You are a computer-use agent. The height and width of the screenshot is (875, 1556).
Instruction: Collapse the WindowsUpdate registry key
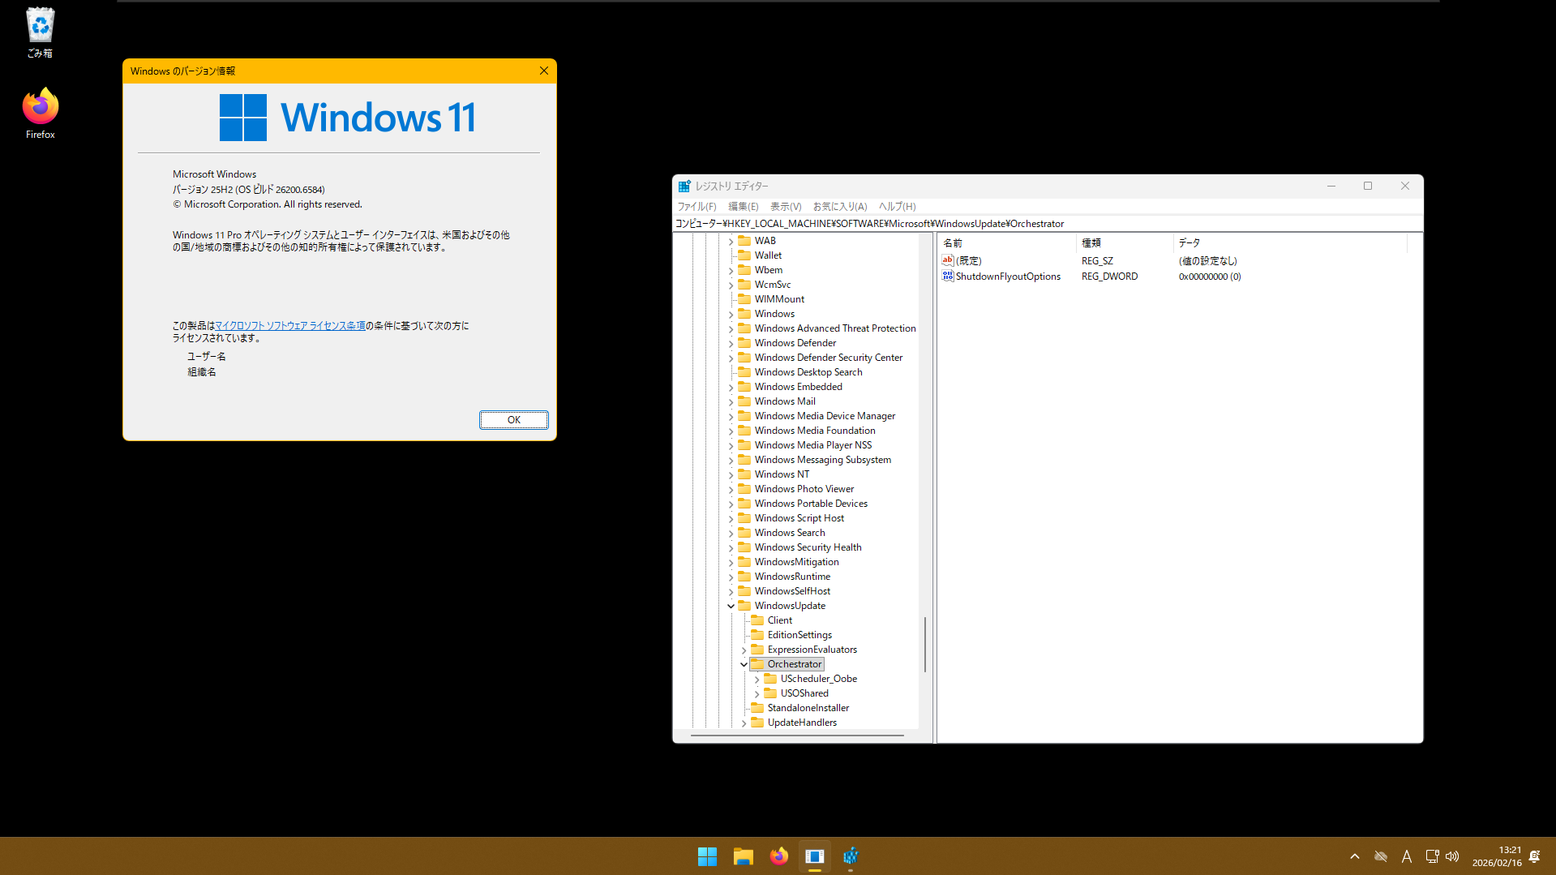click(731, 606)
